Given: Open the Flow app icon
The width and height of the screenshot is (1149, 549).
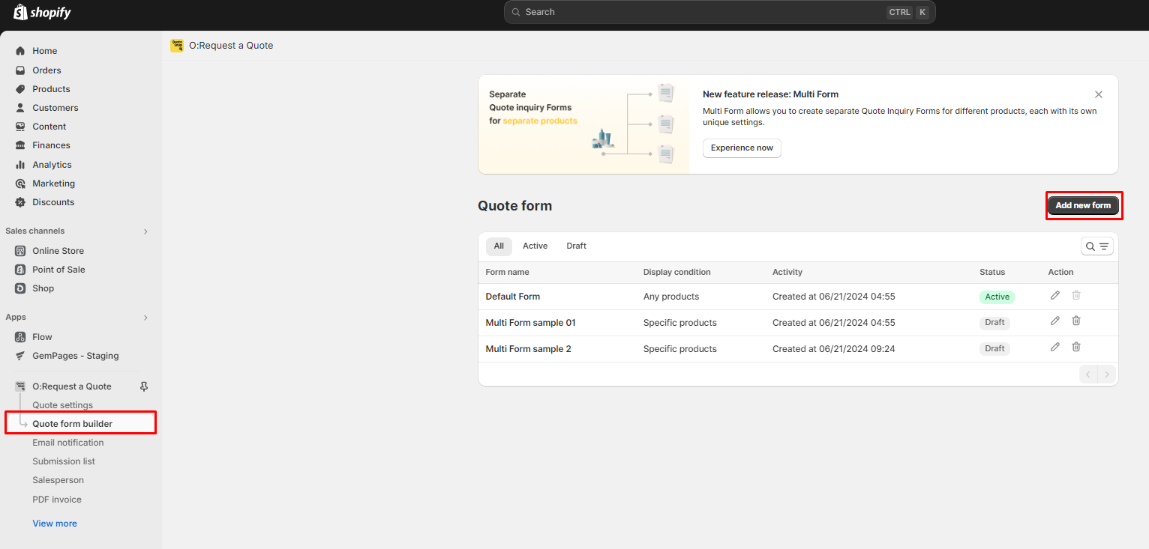Looking at the screenshot, I should pyautogui.click(x=20, y=336).
